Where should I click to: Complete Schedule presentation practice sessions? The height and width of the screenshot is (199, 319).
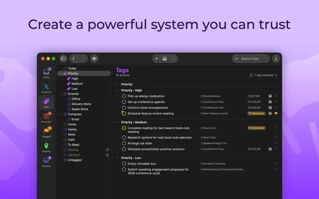(x=124, y=149)
